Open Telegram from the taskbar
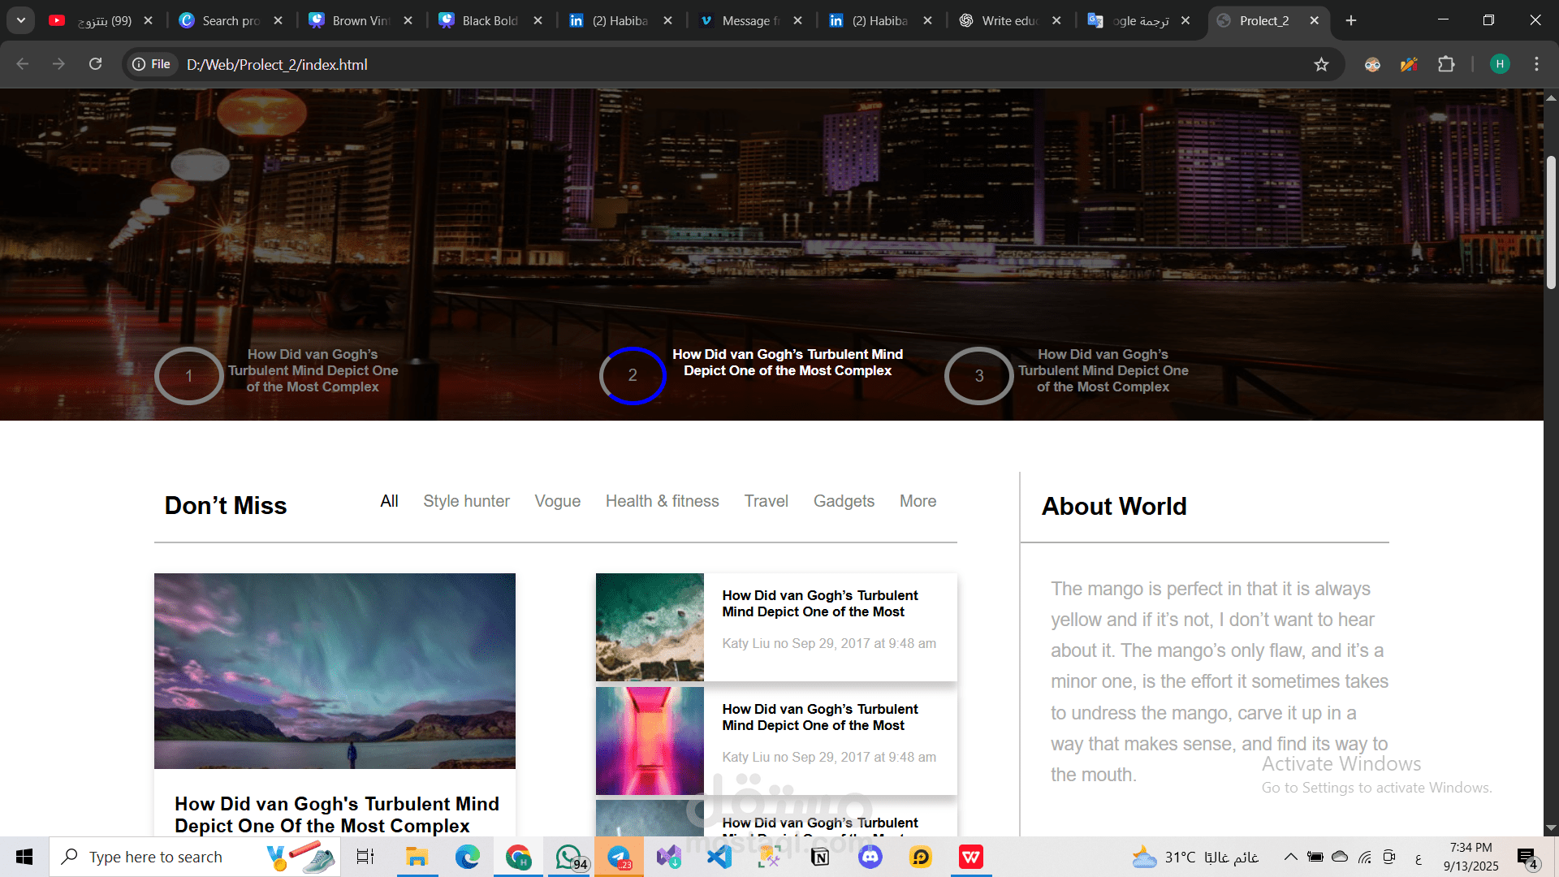Image resolution: width=1559 pixels, height=877 pixels. tap(619, 857)
